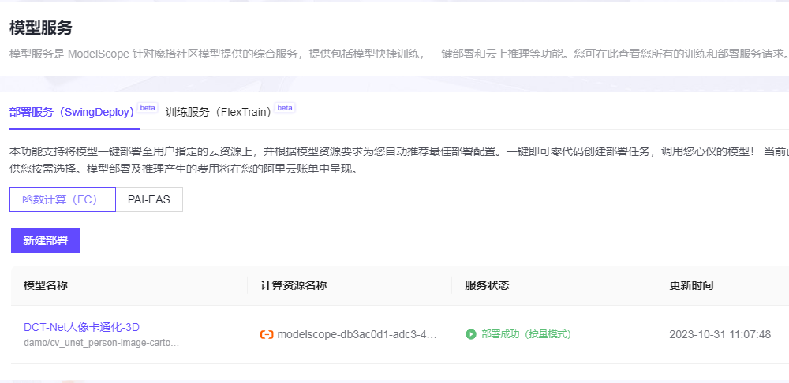Click the orange Function Compute icon beside modelscope-db3ac0d1
The height and width of the screenshot is (383, 789).
(267, 334)
